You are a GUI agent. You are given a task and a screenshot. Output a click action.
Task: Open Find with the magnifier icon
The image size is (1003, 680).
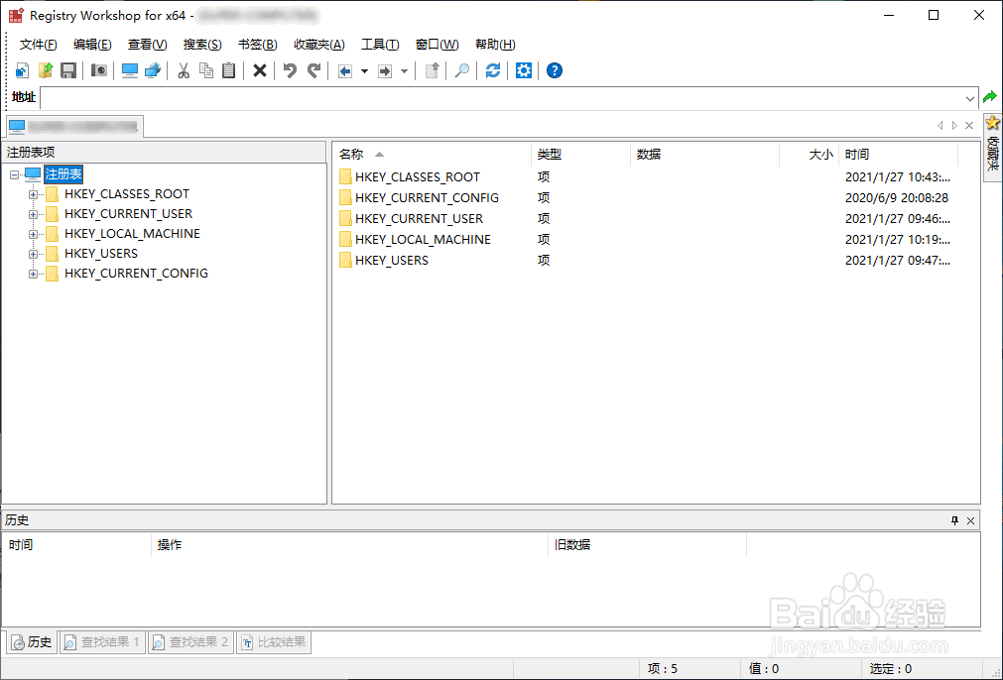pyautogui.click(x=462, y=70)
